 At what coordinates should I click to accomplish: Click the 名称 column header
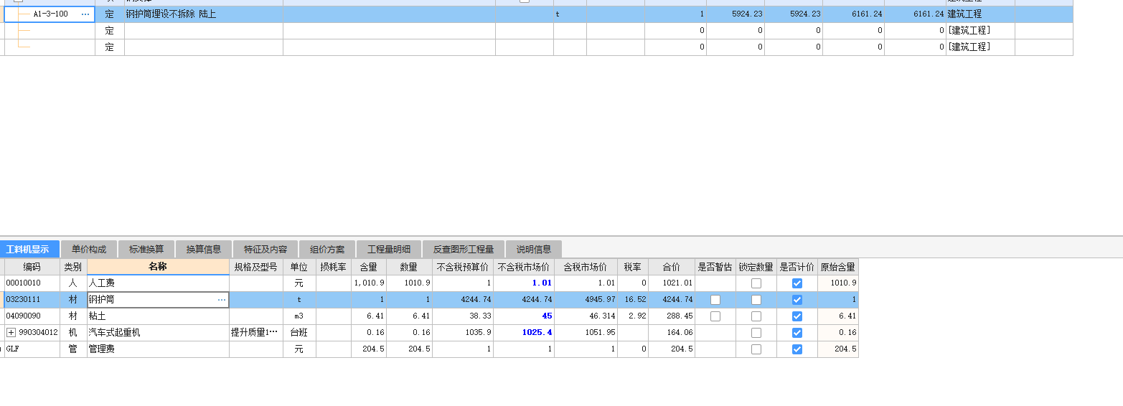pos(158,267)
